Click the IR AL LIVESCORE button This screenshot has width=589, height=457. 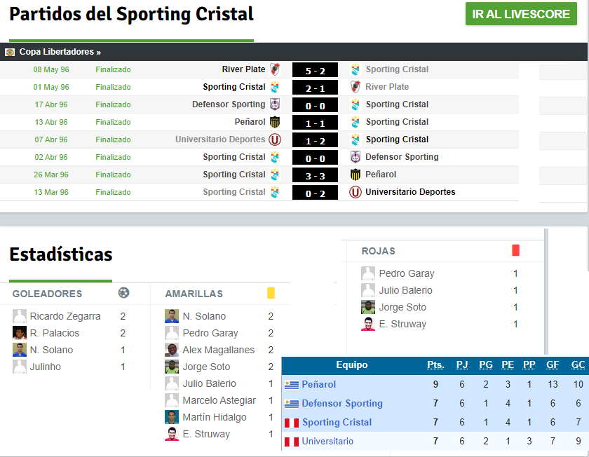click(521, 14)
